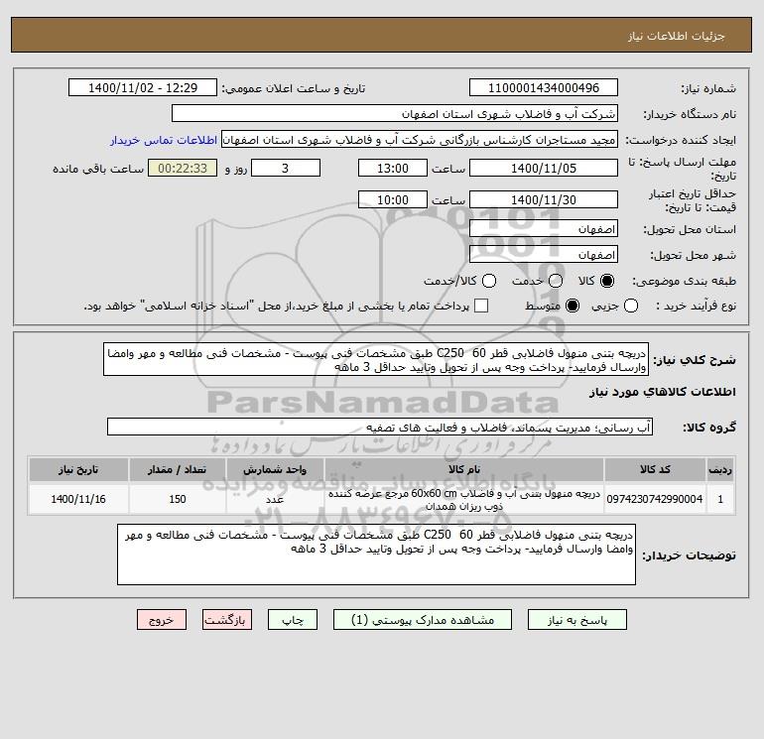Click the 'خروج' exit button
764x739 pixels.
pyautogui.click(x=162, y=620)
